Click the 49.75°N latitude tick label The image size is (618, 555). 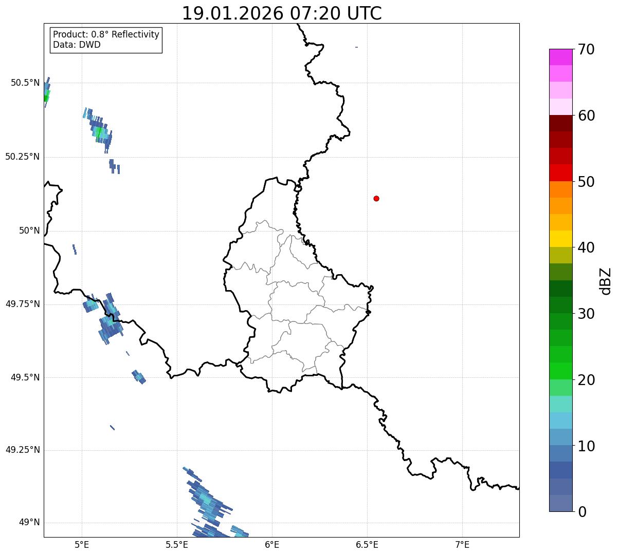23,304
